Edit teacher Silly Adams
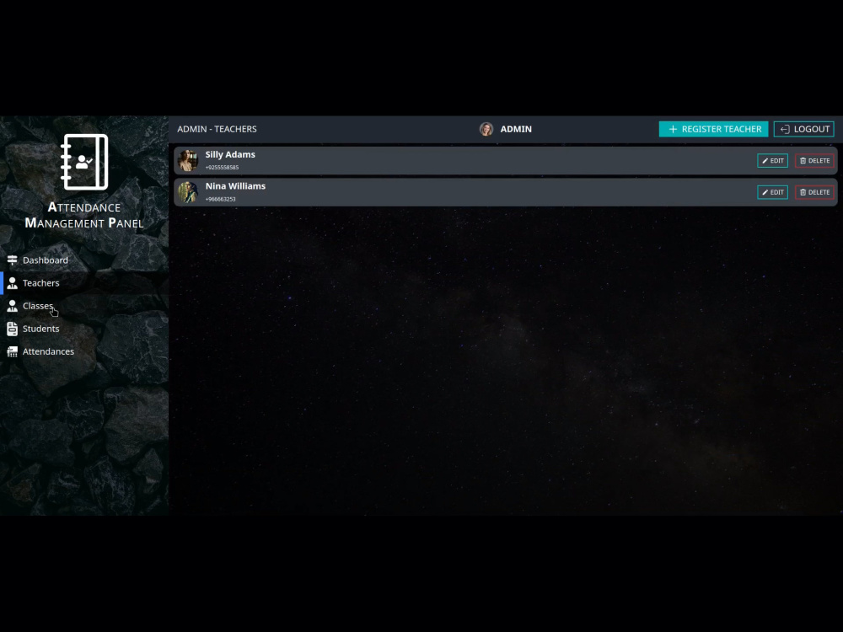This screenshot has height=632, width=843. pos(772,161)
